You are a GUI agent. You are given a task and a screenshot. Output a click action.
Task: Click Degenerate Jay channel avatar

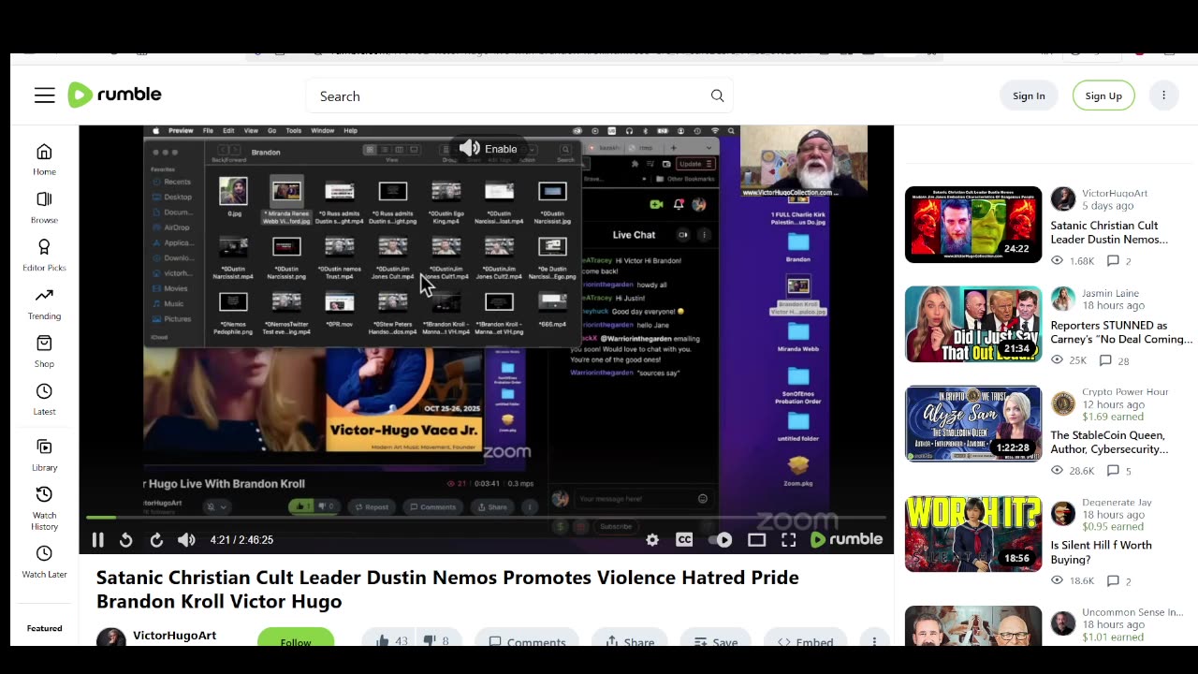[x=1063, y=514]
